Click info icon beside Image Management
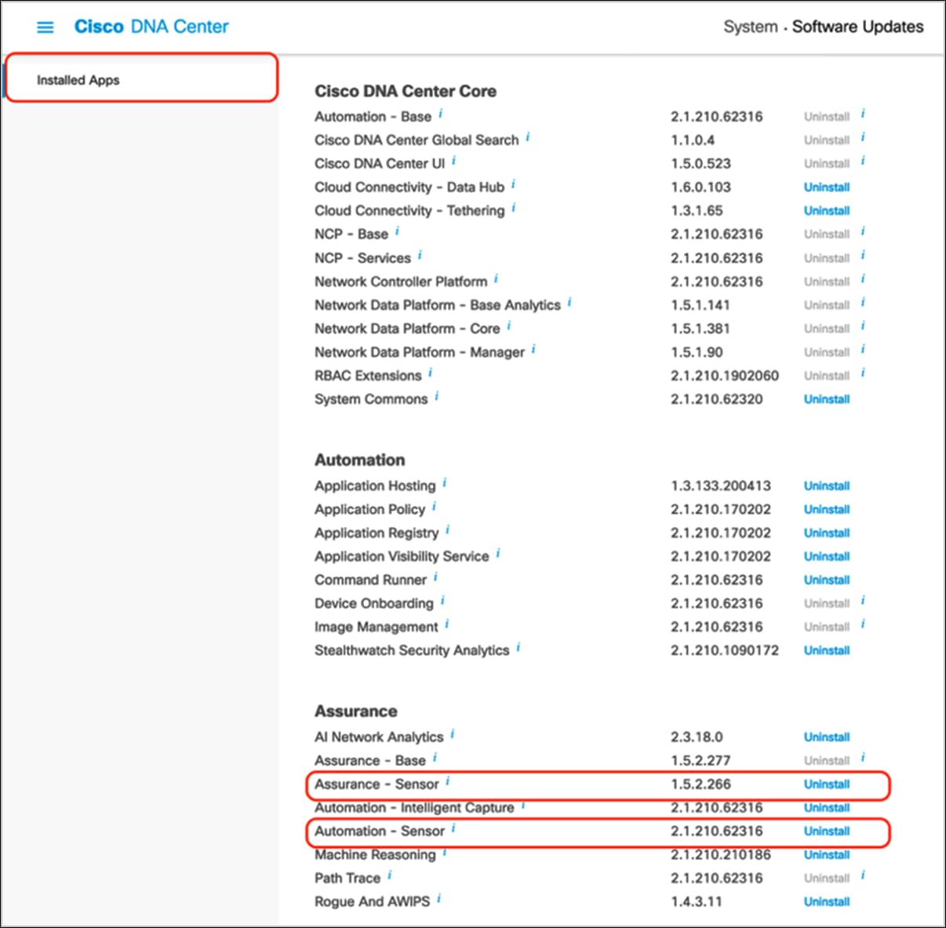Screen dimensions: 946x928 pyautogui.click(x=447, y=624)
